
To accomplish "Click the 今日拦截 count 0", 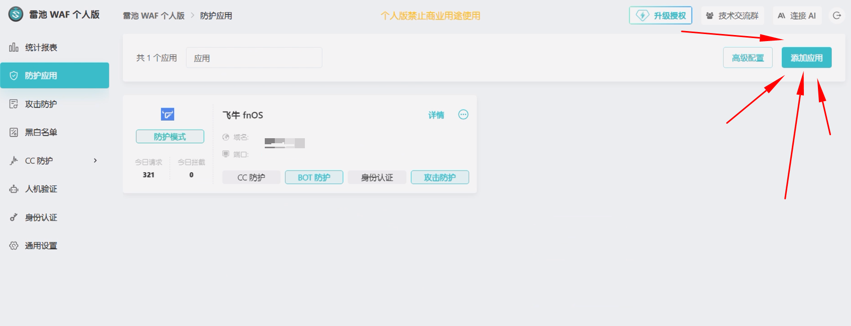I will (x=191, y=175).
